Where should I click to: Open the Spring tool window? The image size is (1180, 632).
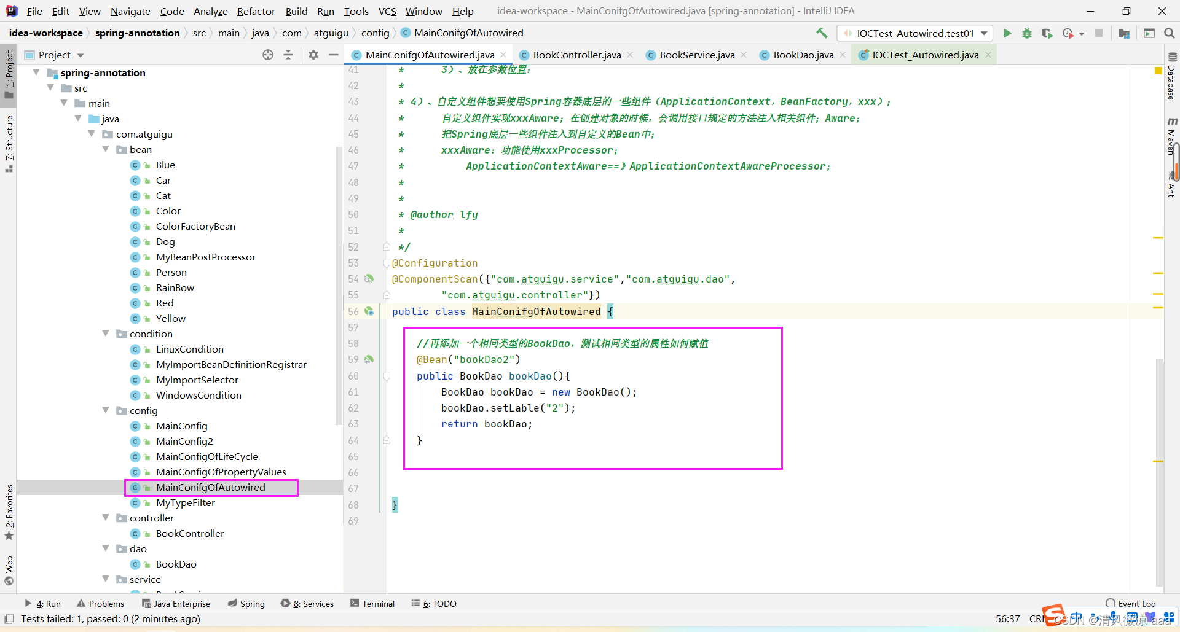coord(246,604)
